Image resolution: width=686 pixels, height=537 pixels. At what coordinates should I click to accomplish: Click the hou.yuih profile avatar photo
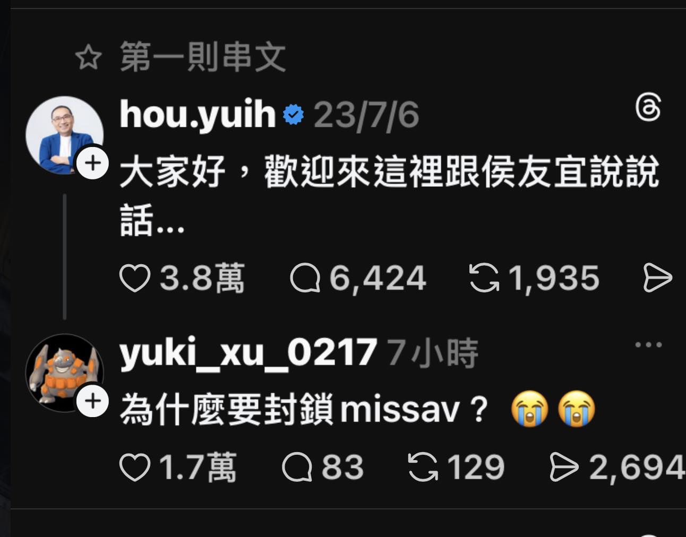tap(64, 135)
